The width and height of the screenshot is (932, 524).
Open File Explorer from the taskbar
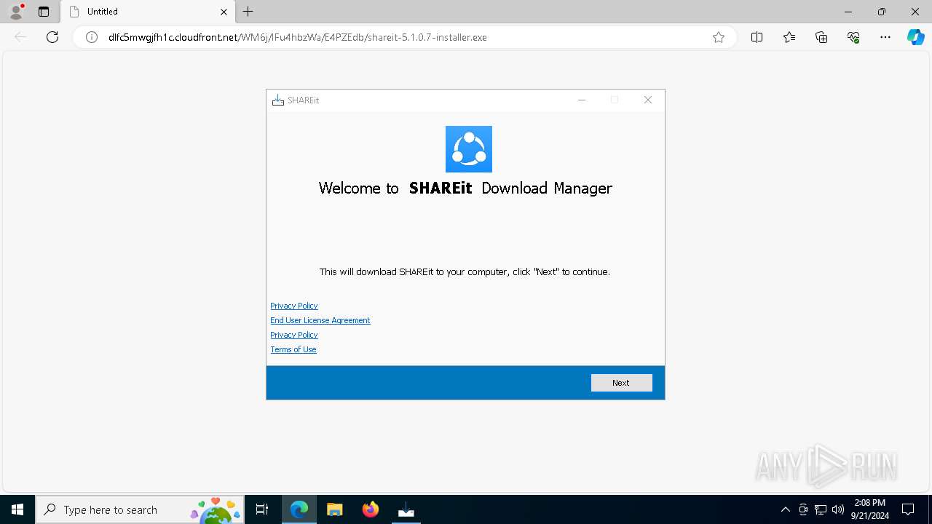335,509
